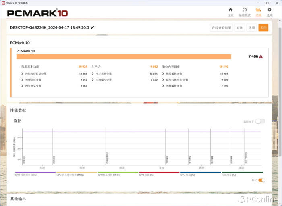Click the orange 关闭 button

click(263, 28)
